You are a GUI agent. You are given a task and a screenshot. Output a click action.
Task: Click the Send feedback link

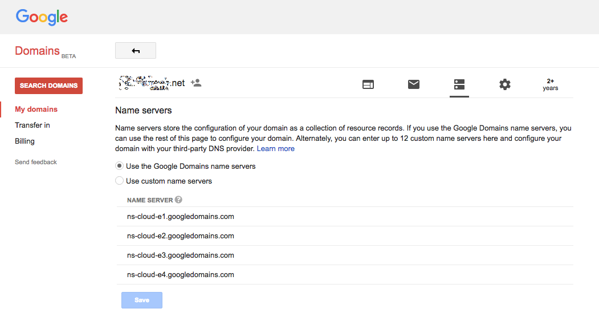tap(36, 162)
